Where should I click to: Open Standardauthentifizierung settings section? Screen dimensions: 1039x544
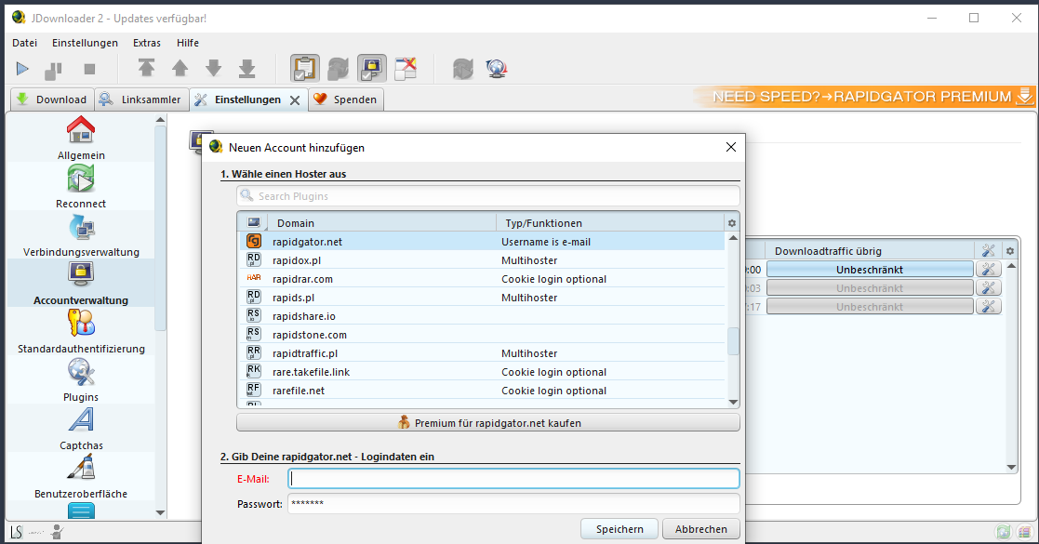pyautogui.click(x=81, y=331)
